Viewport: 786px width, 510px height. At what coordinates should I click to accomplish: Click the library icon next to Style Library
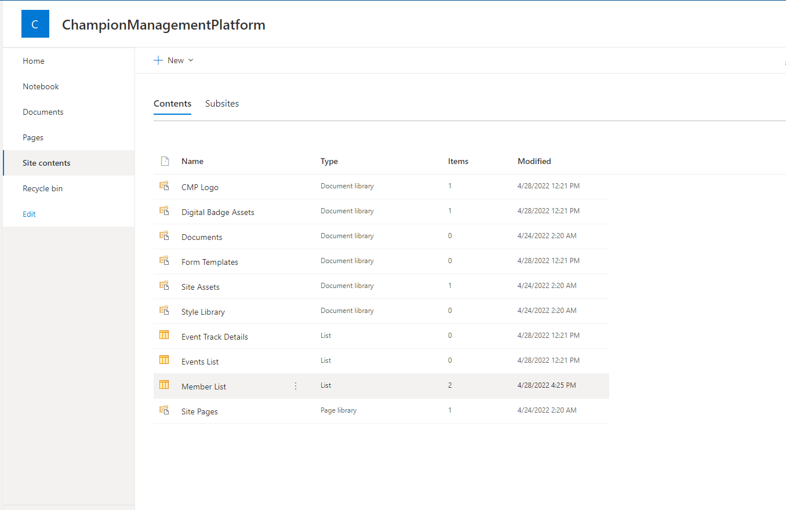tap(164, 310)
